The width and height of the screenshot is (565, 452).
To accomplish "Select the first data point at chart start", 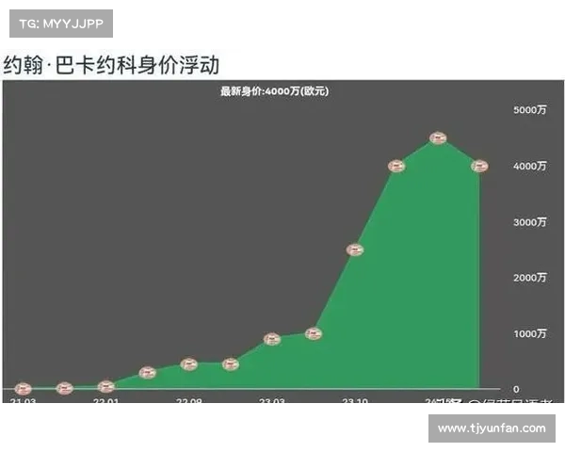I will point(24,389).
